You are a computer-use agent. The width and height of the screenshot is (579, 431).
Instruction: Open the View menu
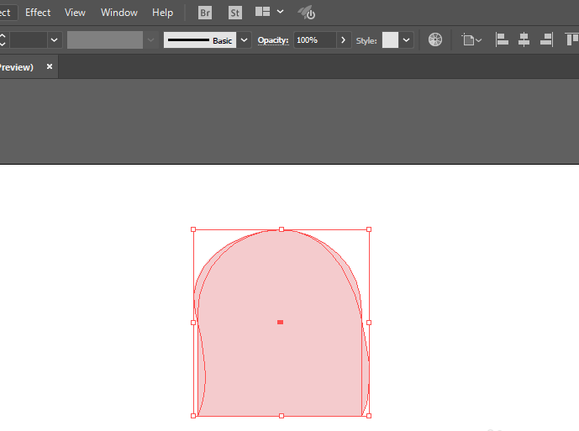point(75,13)
